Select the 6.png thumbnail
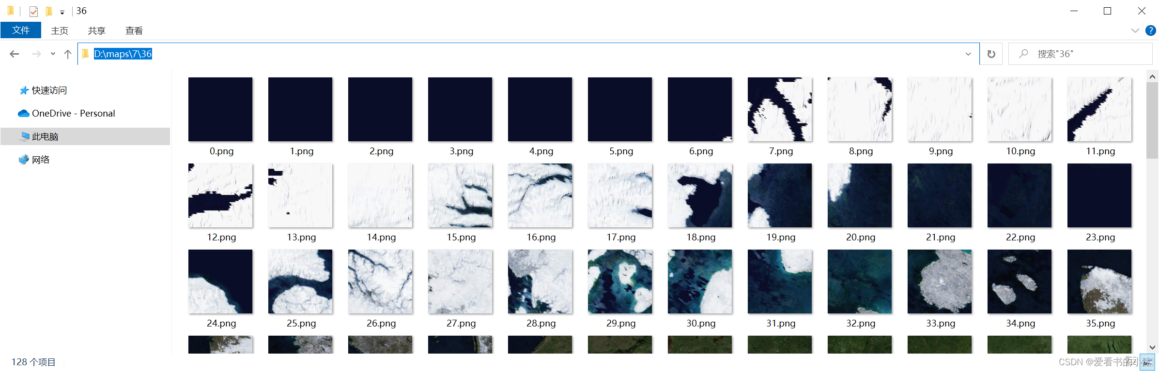This screenshot has width=1159, height=371. (x=700, y=109)
